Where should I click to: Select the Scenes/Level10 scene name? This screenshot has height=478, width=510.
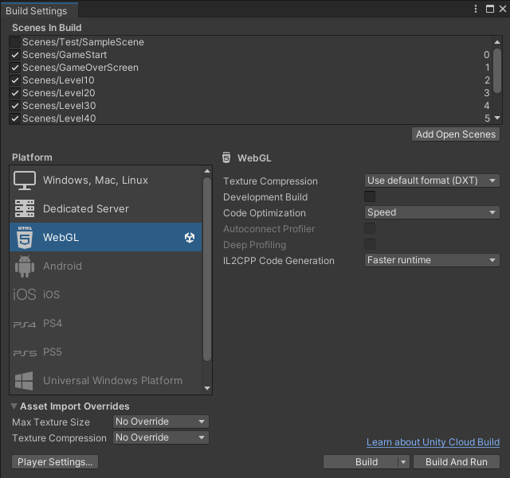pos(58,80)
